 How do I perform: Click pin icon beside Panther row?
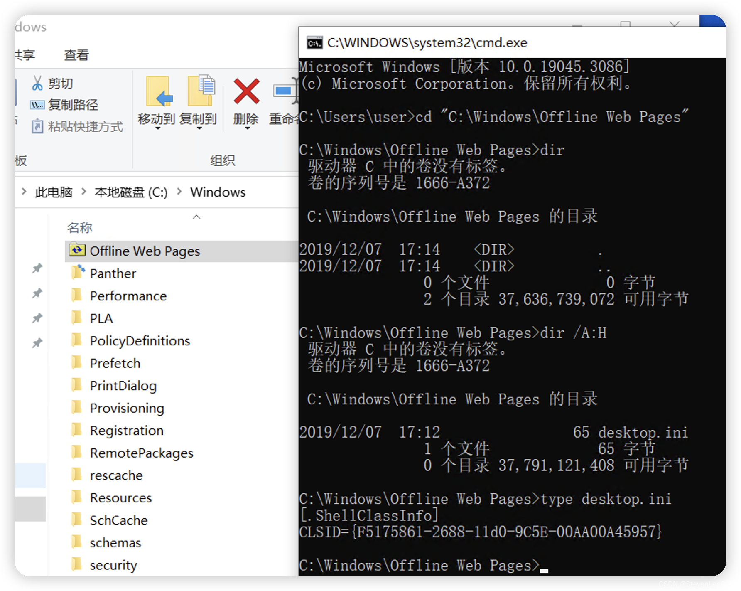pos(37,268)
